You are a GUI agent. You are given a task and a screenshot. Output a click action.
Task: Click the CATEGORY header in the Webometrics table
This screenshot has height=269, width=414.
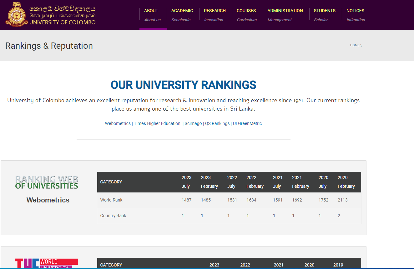coord(111,182)
